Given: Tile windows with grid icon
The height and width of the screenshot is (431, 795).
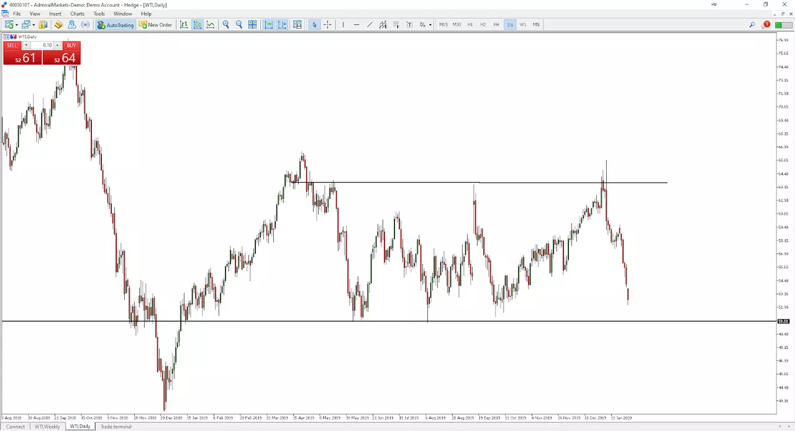Looking at the screenshot, I should (x=253, y=25).
